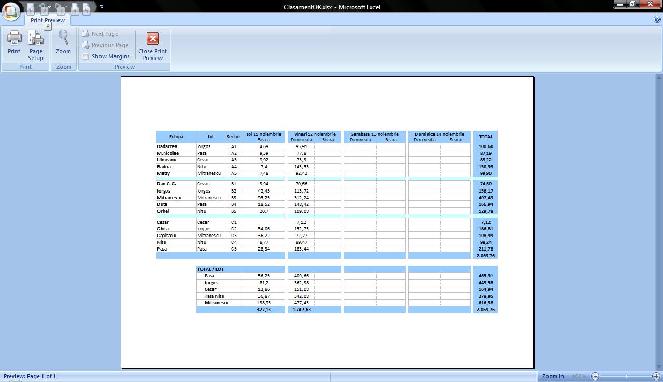Screen dimensions: 663x382
Task: Click the previewed page on TOTAL header
Action: coord(485,137)
